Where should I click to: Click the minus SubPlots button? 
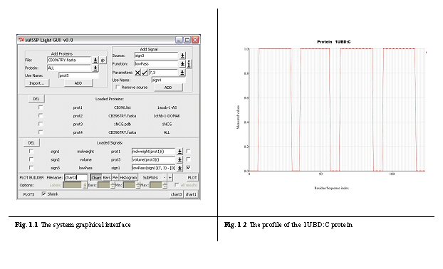[x=165, y=177]
